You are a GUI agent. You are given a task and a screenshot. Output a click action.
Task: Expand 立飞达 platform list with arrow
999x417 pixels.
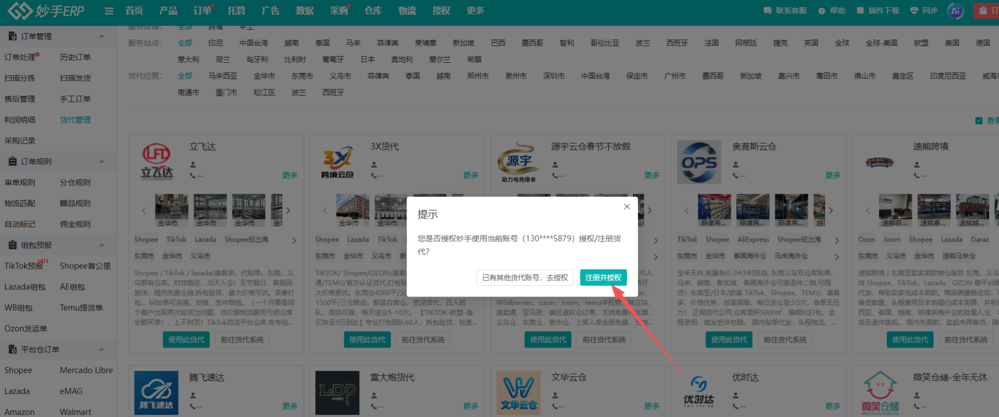pyautogui.click(x=294, y=240)
